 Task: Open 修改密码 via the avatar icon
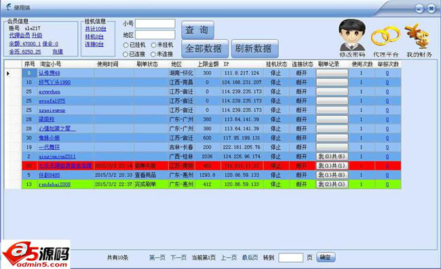[x=352, y=35]
